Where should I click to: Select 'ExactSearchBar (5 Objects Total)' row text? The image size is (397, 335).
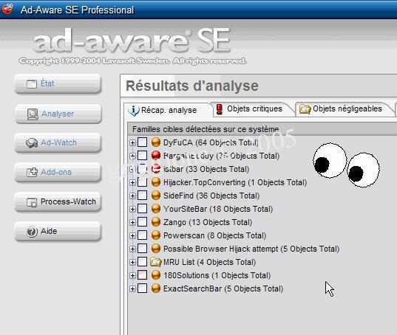[223, 289]
